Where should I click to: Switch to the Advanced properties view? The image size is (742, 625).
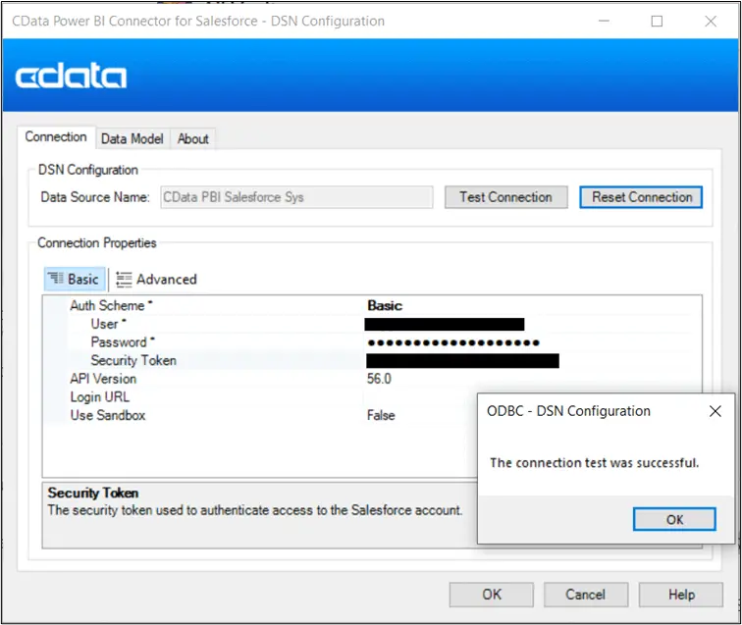coord(156,280)
